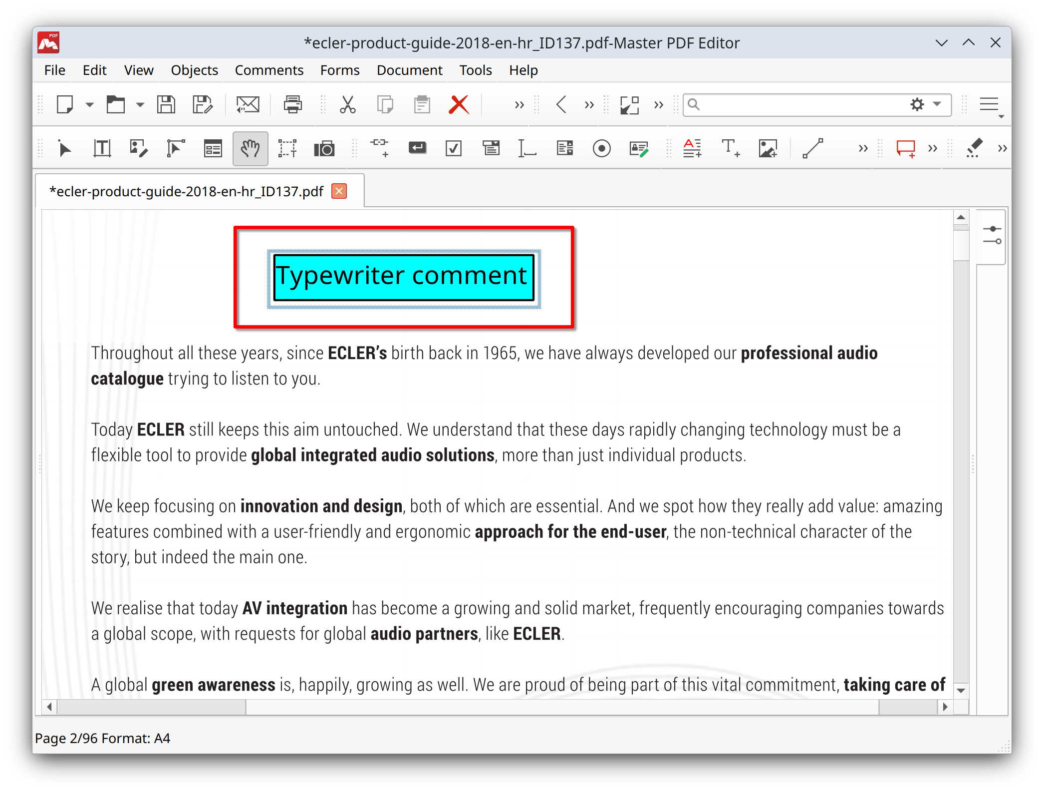The image size is (1044, 792).
Task: Insert a checkbox form field
Action: tap(454, 148)
